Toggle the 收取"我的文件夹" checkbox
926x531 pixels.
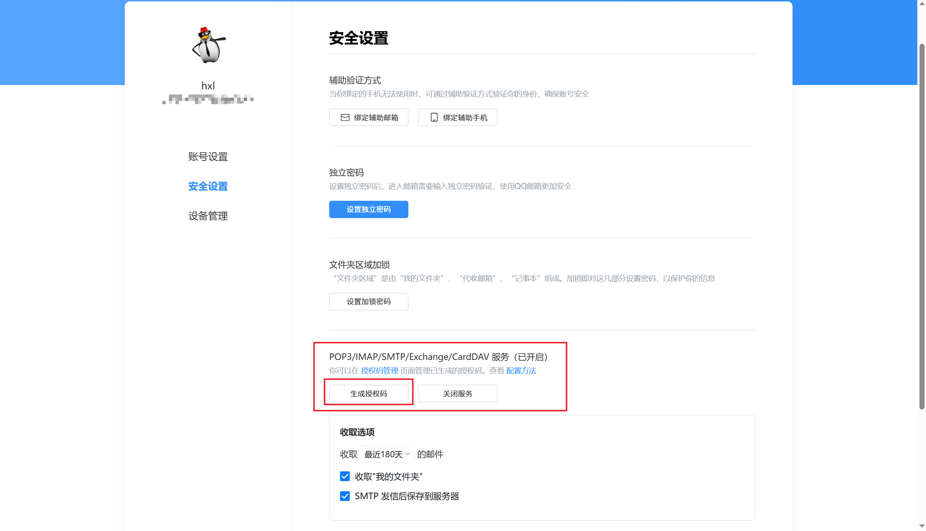point(345,476)
